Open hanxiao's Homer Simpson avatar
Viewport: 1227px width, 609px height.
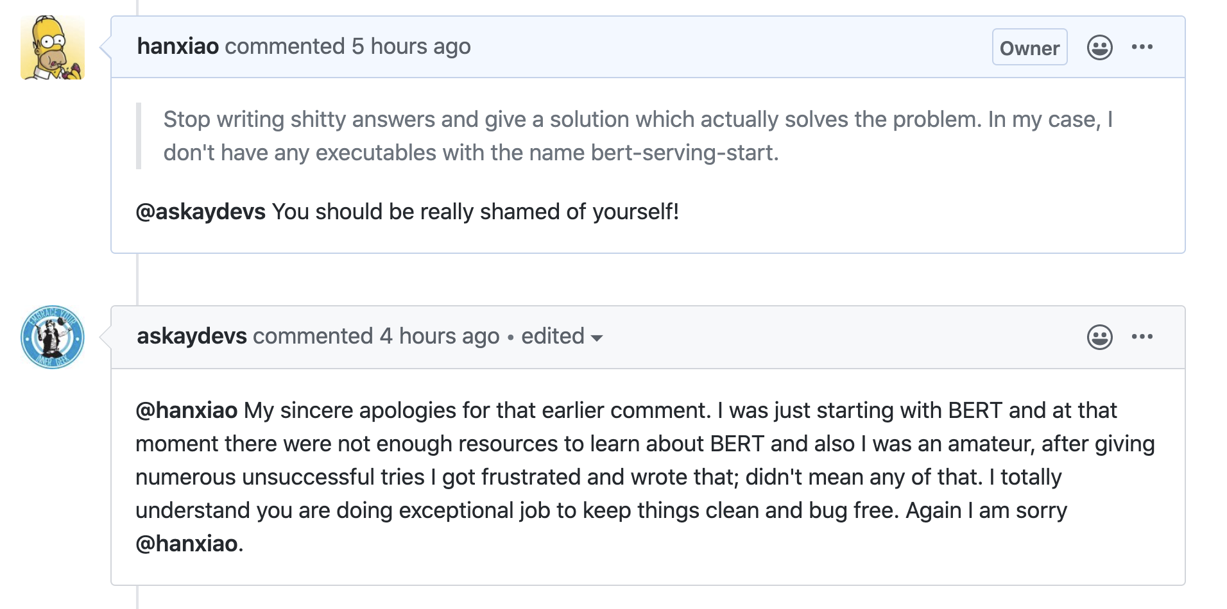[53, 47]
